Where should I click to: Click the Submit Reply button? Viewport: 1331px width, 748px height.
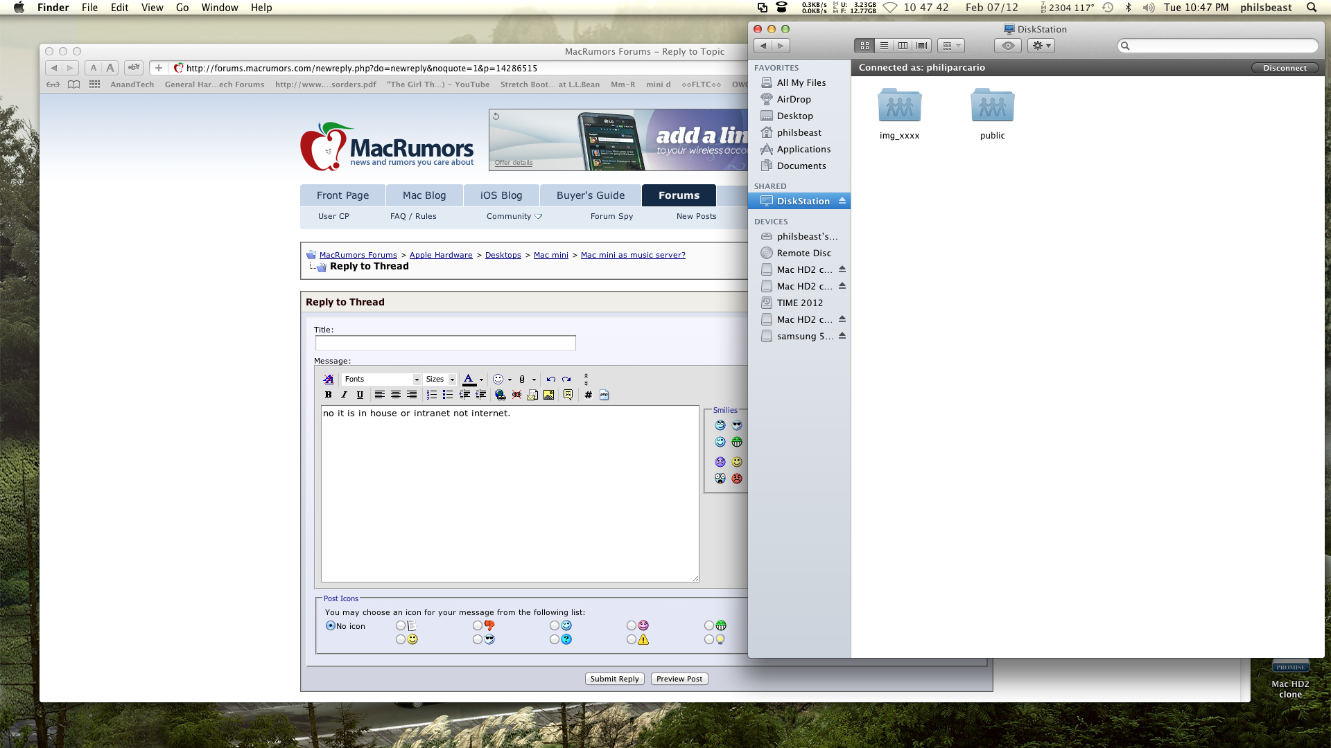point(615,679)
